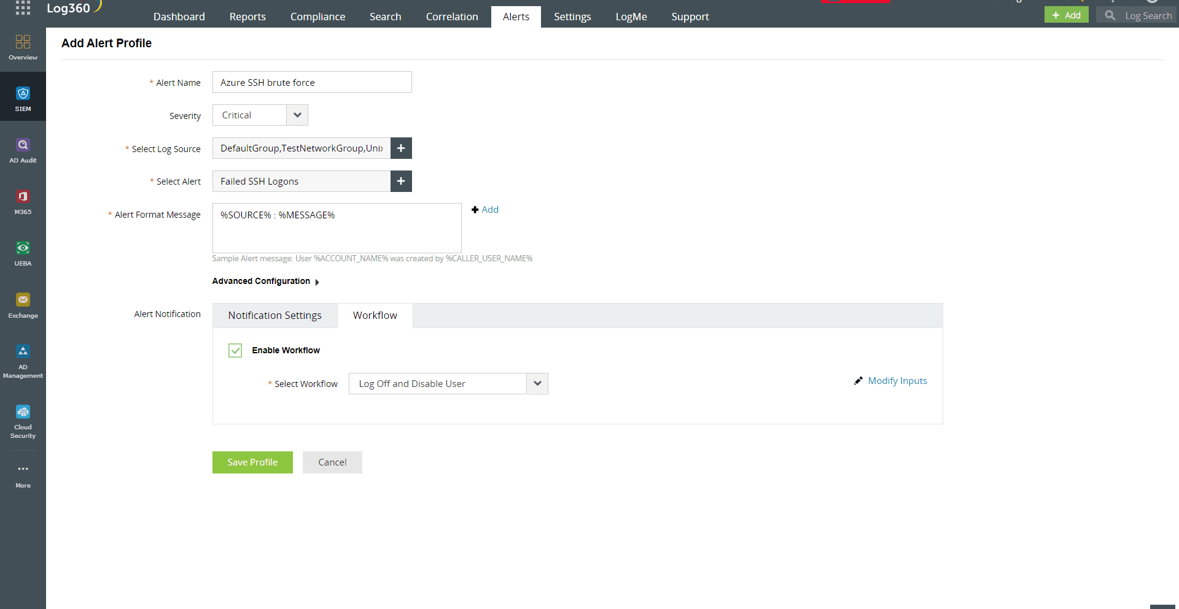Screen dimensions: 1179x609
Task: Click Save Profile
Action: 252,462
